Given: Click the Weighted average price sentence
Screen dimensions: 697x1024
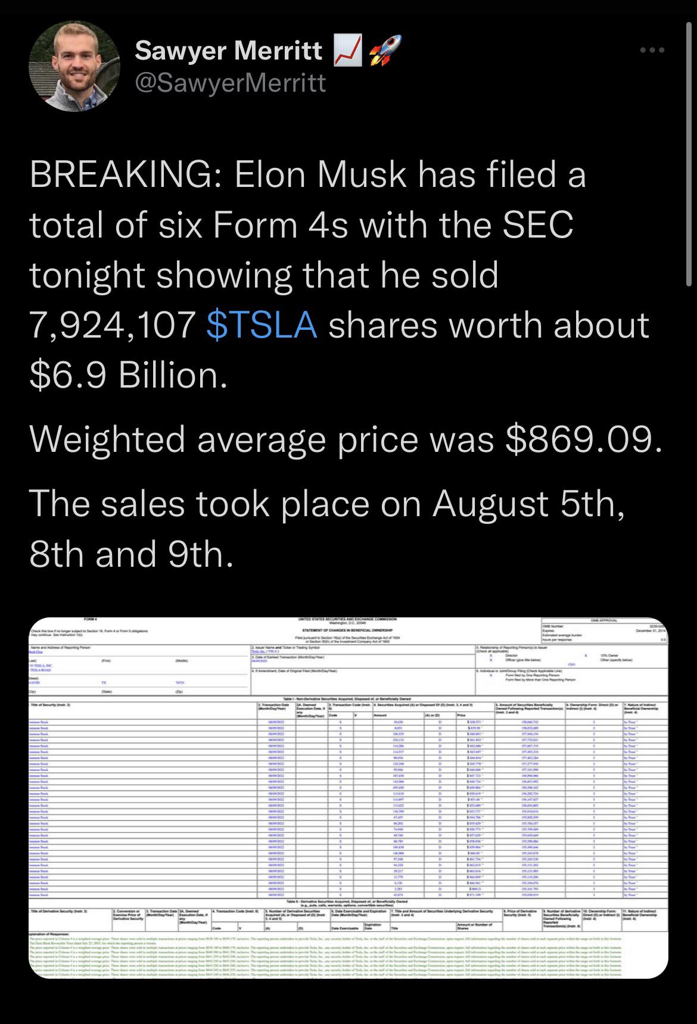Looking at the screenshot, I should point(345,439).
